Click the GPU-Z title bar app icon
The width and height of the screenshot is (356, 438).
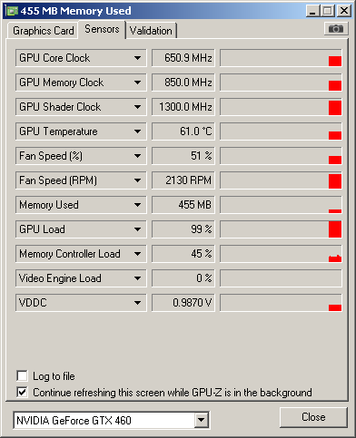13,11
